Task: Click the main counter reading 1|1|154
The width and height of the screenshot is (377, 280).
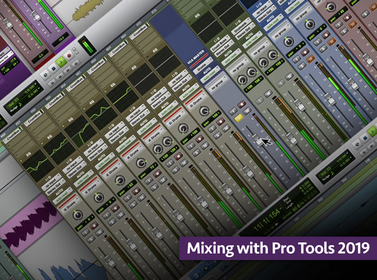Action: coord(269,220)
